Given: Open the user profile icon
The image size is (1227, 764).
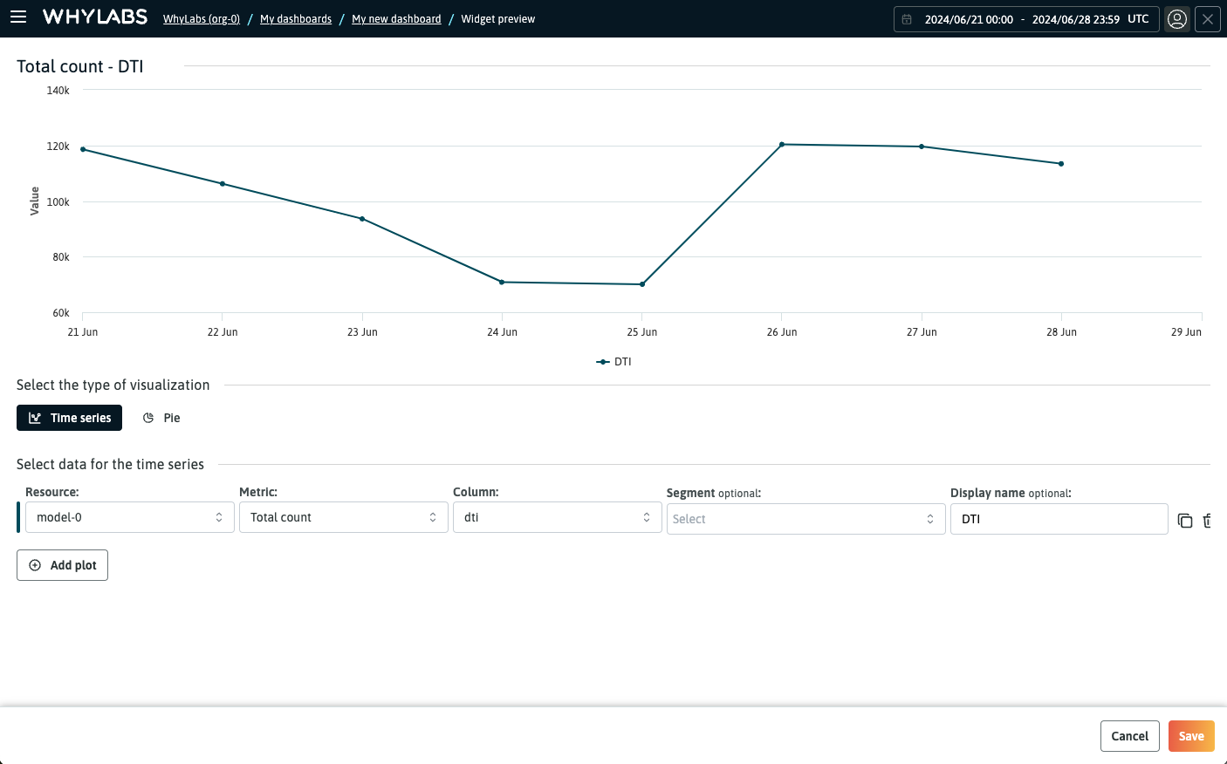Looking at the screenshot, I should coord(1176,18).
